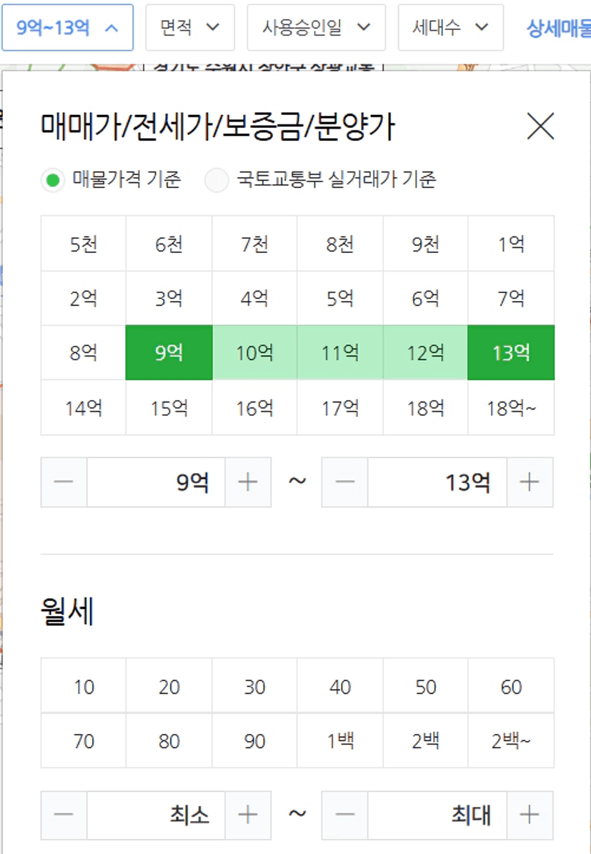The image size is (591, 854).
Task: Click minus on the 월세 최대 stepper
Action: point(344,815)
